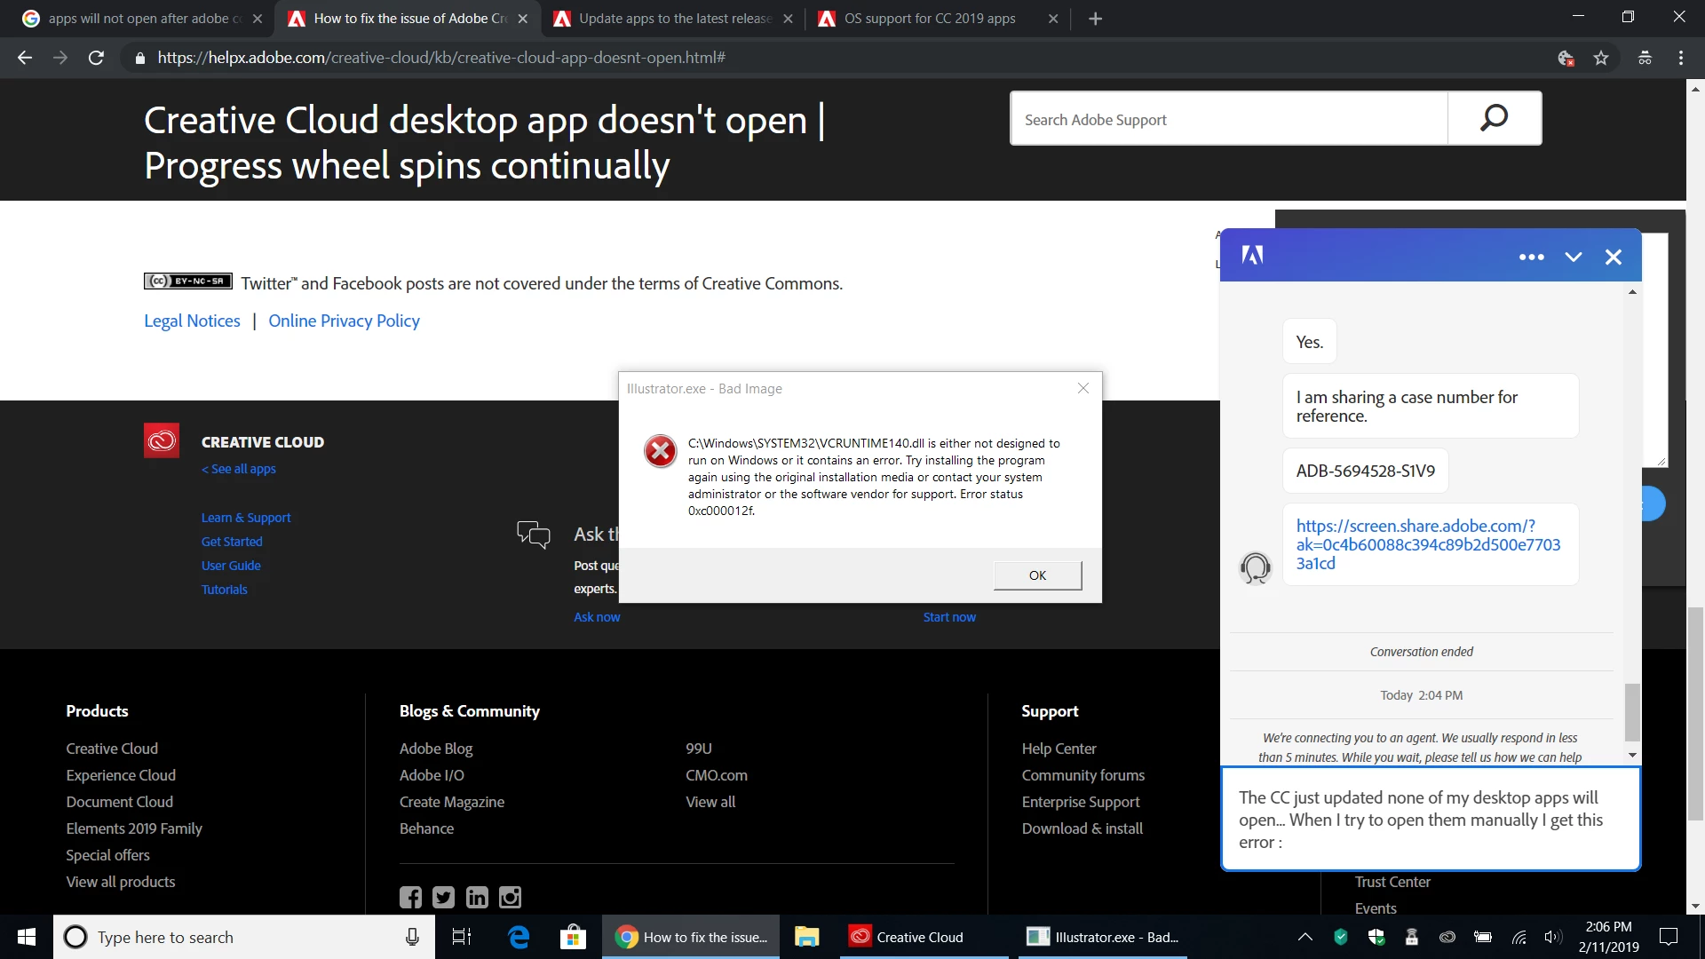The image size is (1705, 959).
Task: Click the Instagram icon in footer
Action: point(511,897)
